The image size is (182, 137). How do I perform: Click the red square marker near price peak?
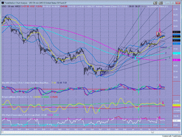point(158,34)
